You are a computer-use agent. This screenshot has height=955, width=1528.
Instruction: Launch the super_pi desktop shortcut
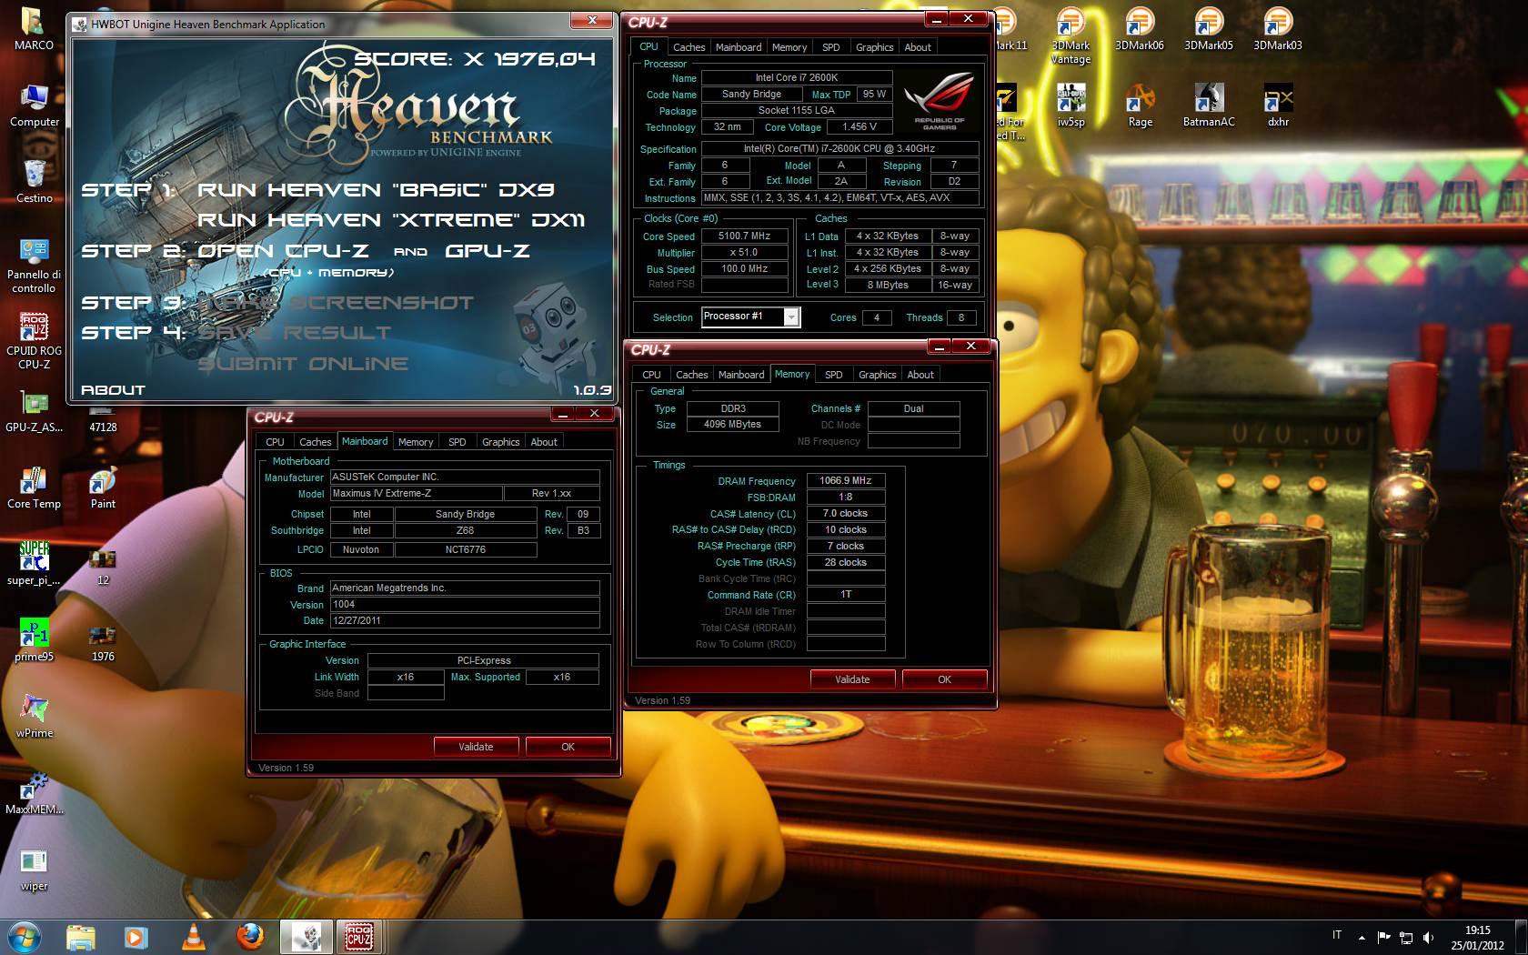click(34, 563)
